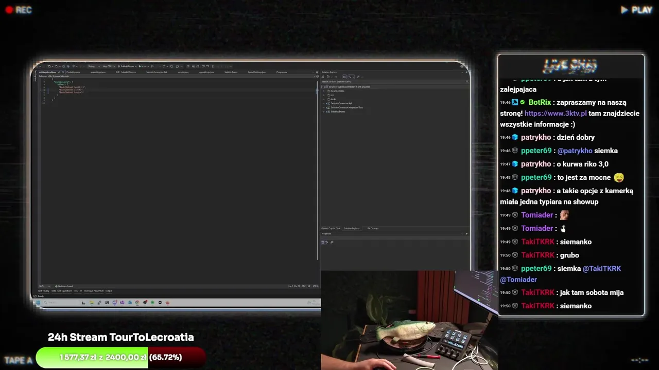Open Property Pages icon in Properties panel
Image resolution: width=659 pixels, height=370 pixels.
click(332, 242)
